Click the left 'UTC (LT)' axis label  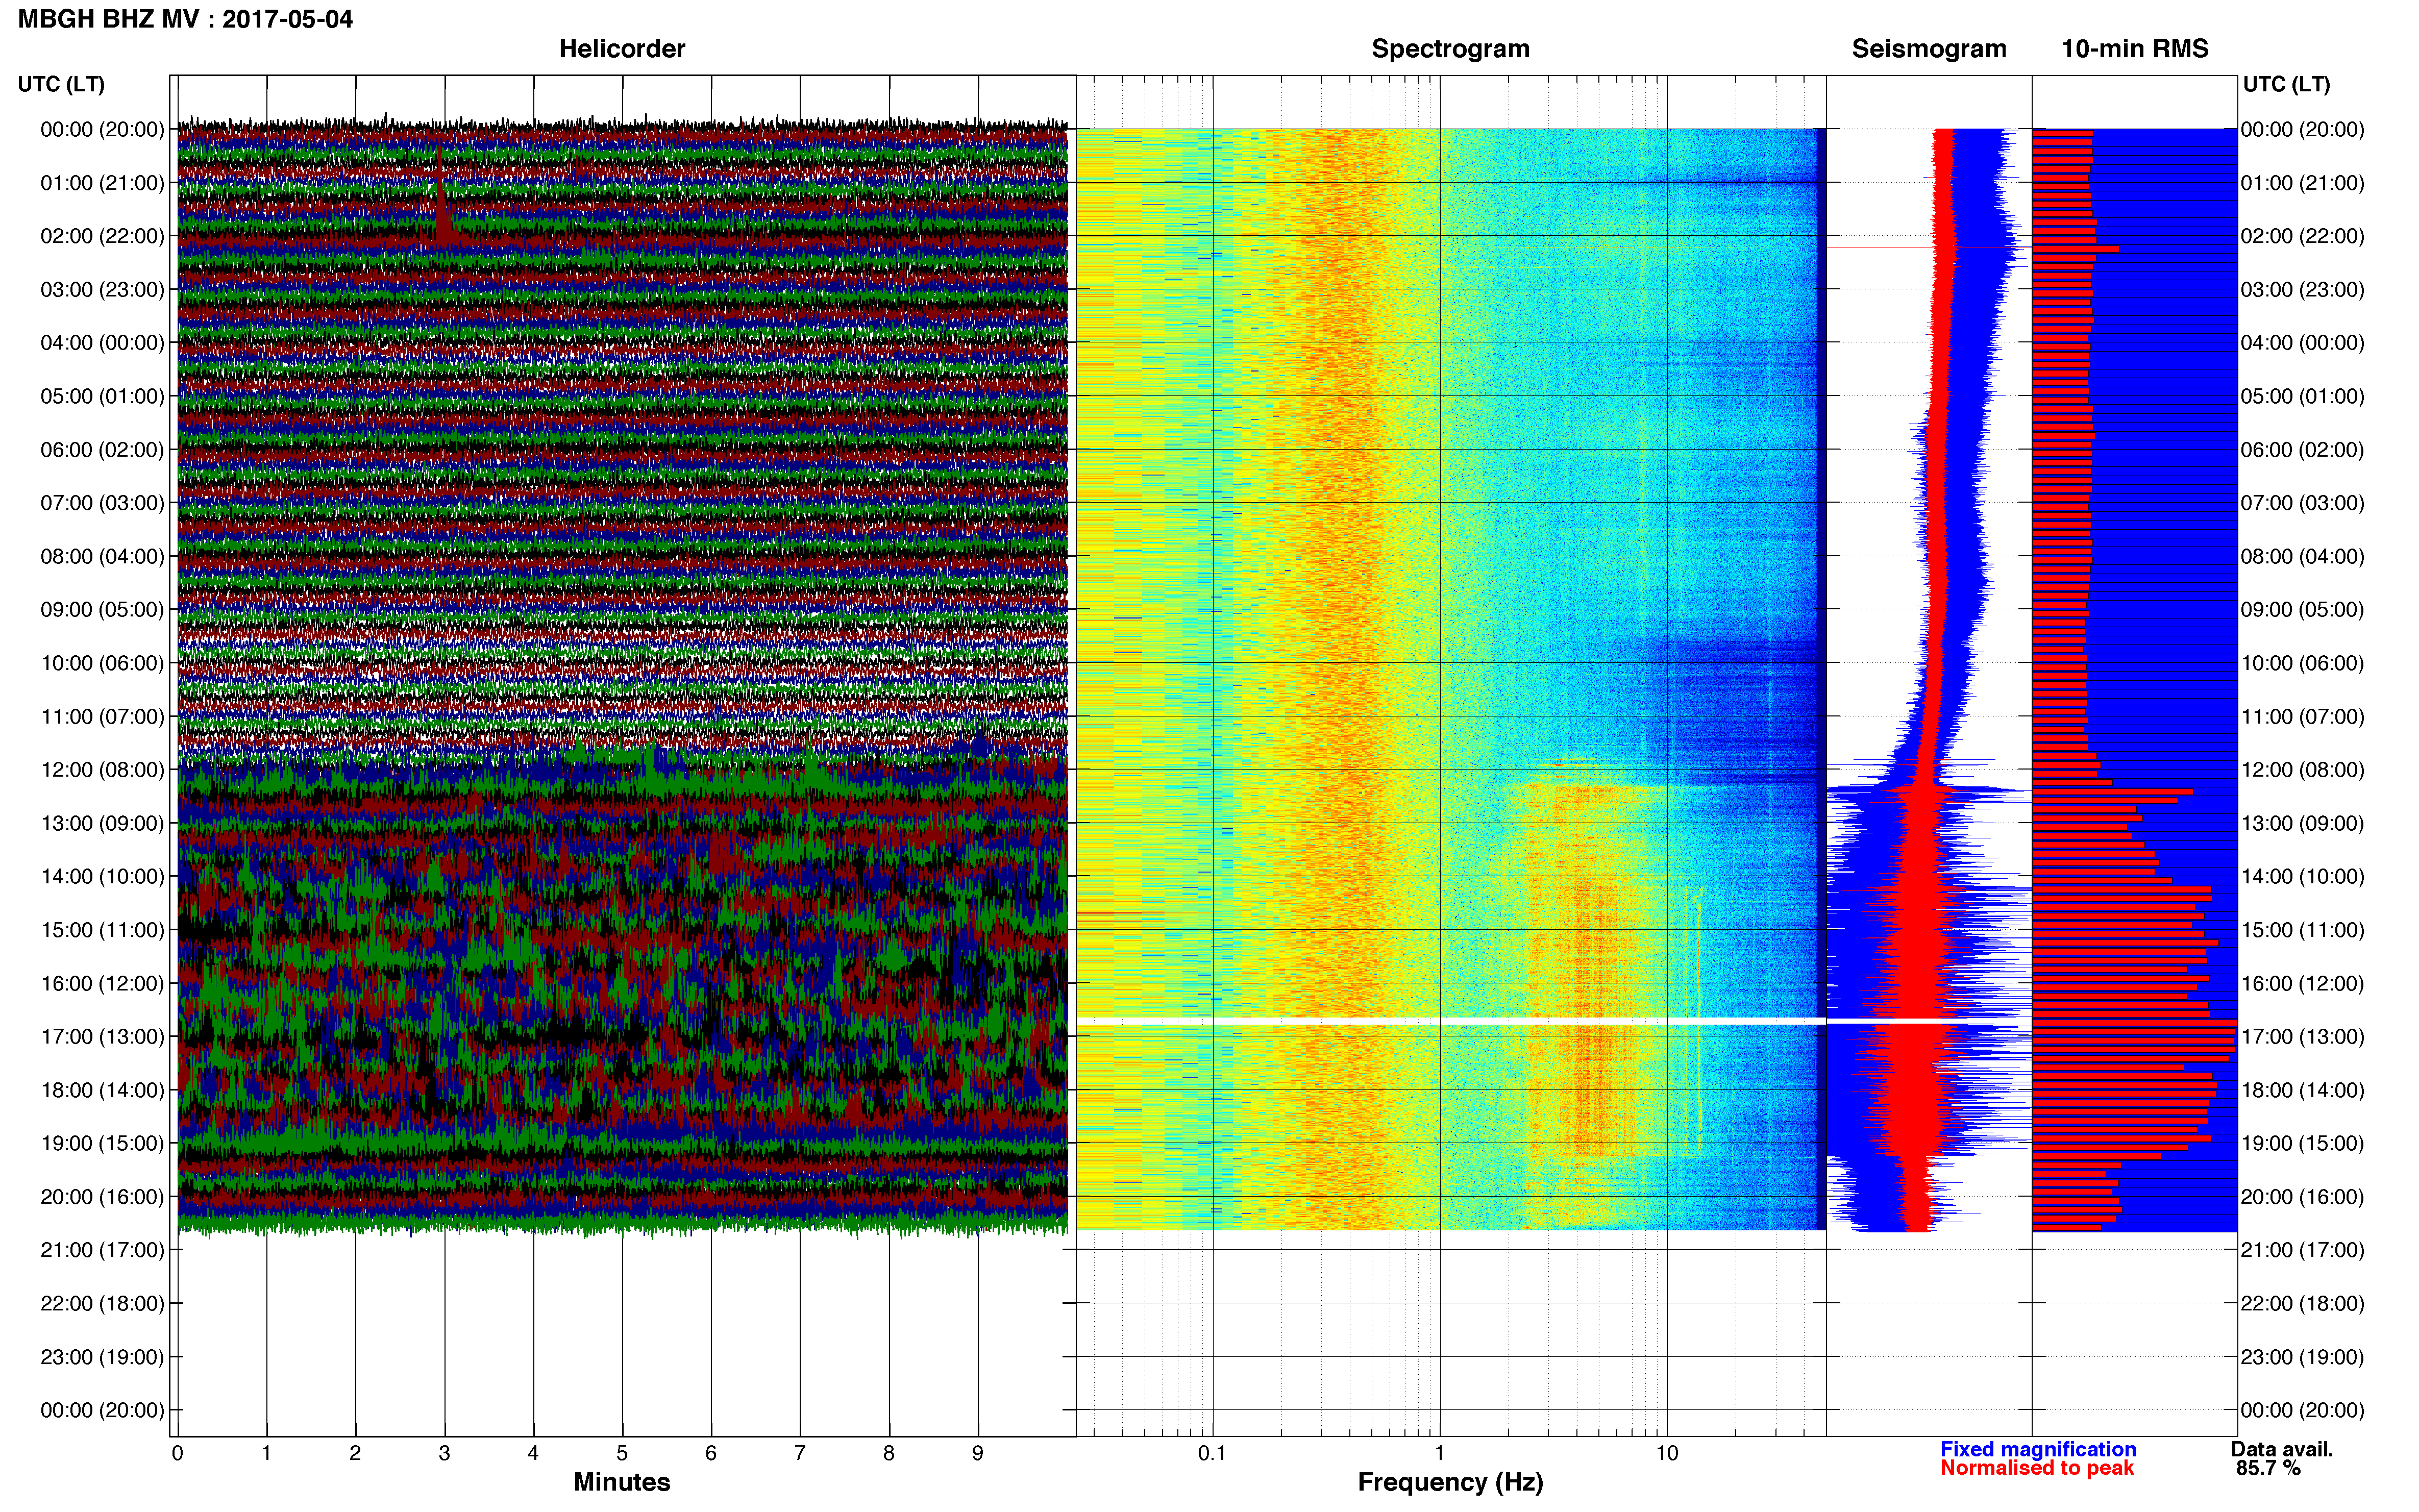click(61, 84)
